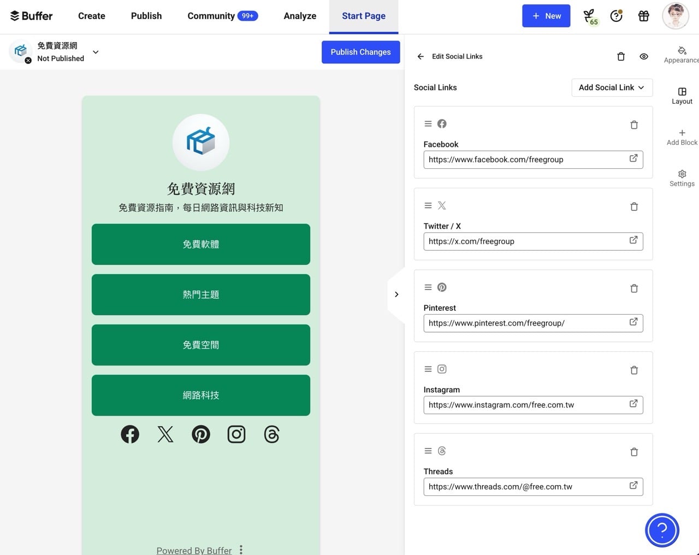Open the Community menu item
The width and height of the screenshot is (699, 555).
[x=212, y=16]
